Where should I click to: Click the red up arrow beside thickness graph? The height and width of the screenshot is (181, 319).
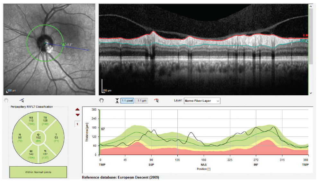pyautogui.click(x=77, y=110)
